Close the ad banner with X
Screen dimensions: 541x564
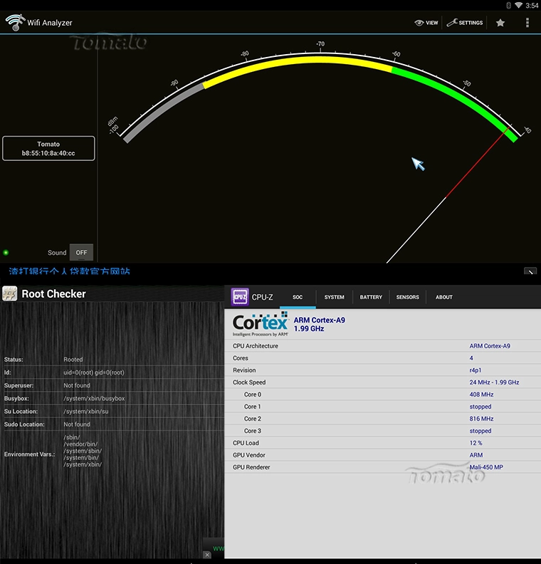click(x=207, y=555)
